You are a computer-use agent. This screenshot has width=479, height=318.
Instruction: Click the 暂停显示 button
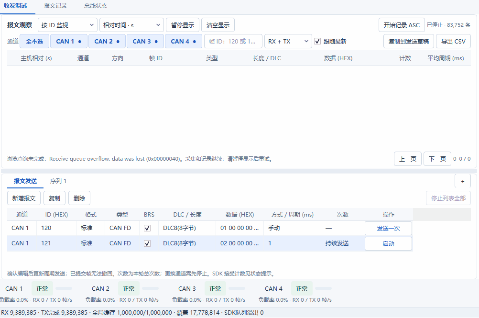(x=183, y=25)
